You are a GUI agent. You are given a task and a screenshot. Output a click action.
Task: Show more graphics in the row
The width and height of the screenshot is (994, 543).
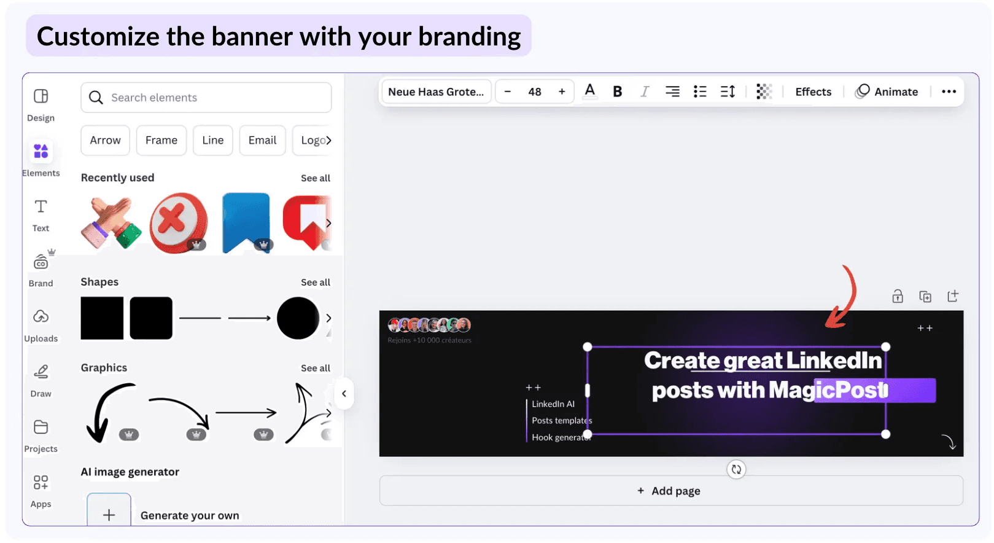pyautogui.click(x=328, y=413)
